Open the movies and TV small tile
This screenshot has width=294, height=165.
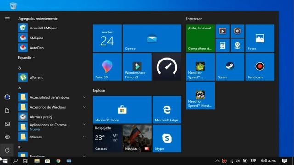tap(222, 31)
